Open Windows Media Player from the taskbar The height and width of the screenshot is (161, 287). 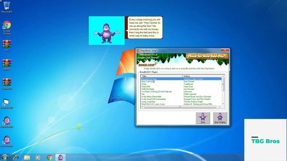click(38, 157)
